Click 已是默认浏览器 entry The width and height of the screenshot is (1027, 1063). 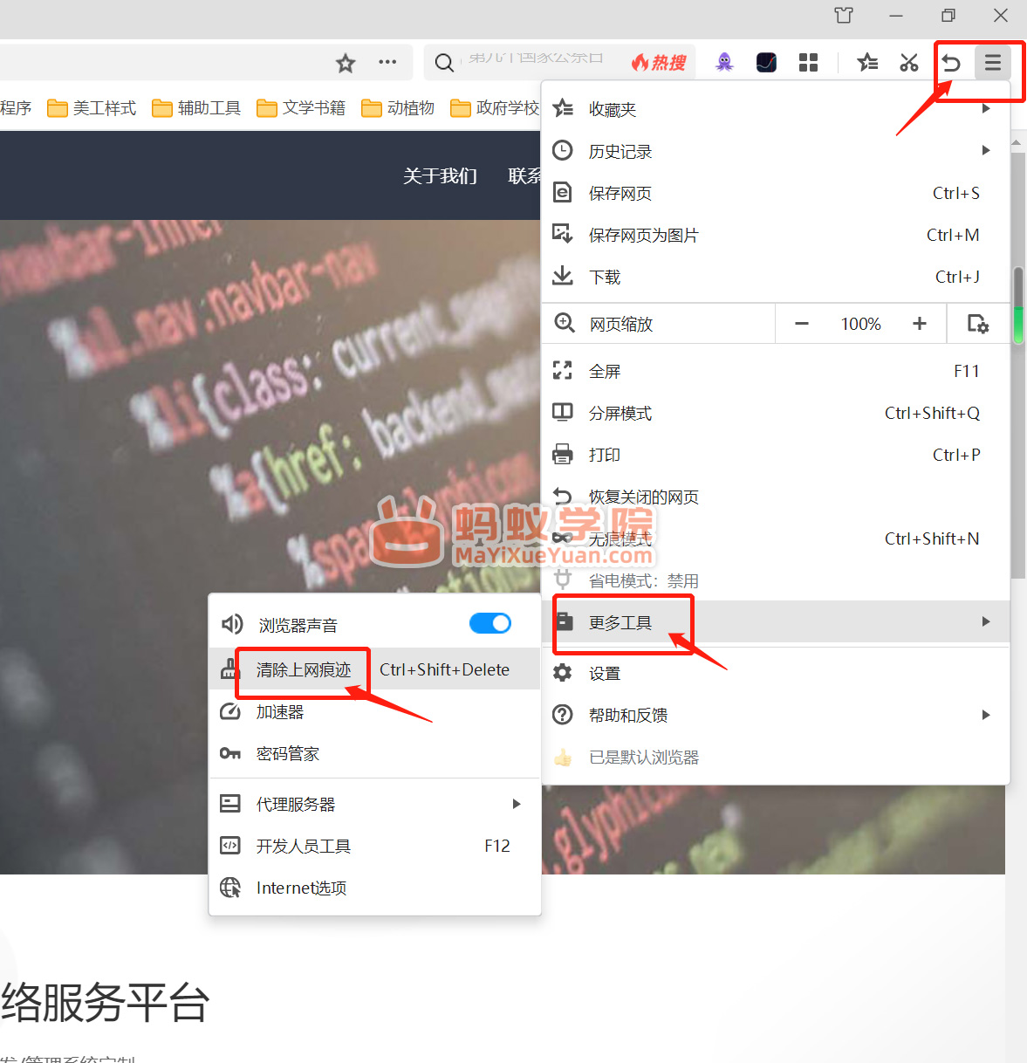[x=776, y=757]
